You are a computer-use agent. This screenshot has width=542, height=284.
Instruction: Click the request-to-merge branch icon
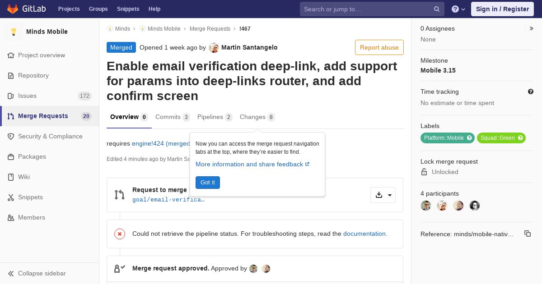120,195
